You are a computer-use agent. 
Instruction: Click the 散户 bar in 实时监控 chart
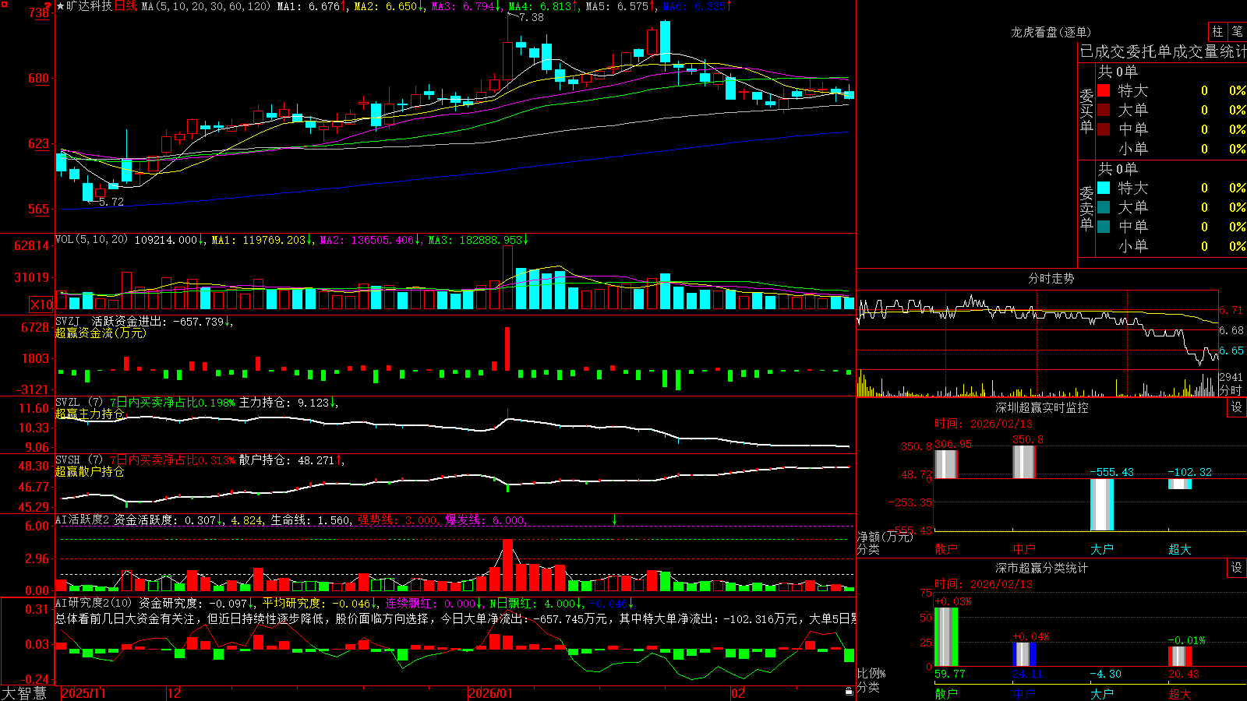coord(945,464)
